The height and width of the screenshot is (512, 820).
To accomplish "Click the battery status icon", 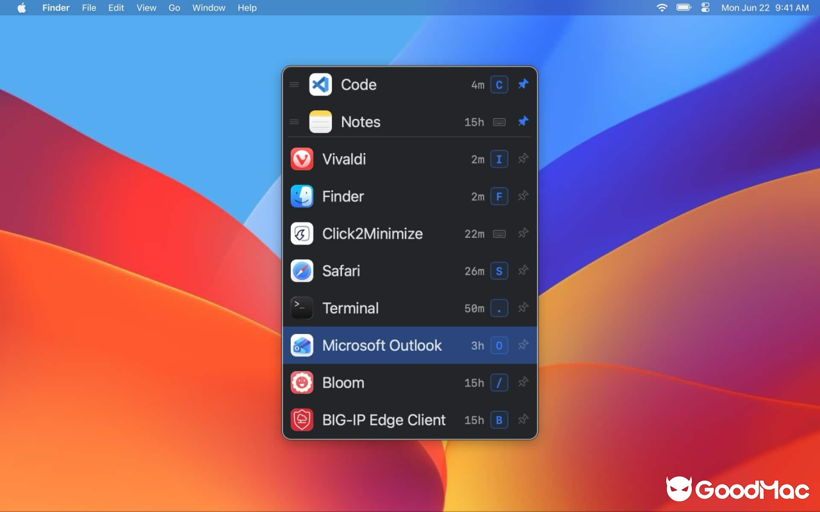I will (x=684, y=8).
